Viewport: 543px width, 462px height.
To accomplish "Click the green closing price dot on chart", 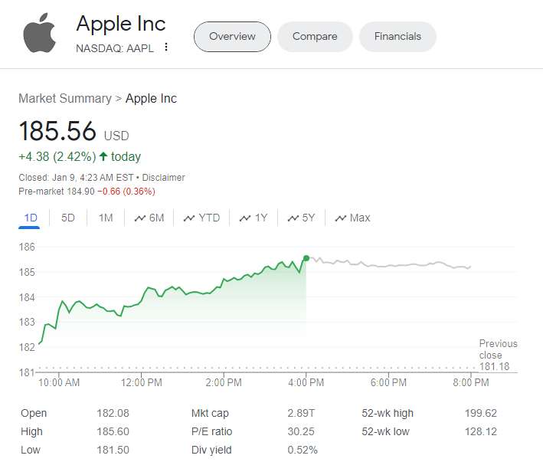I will point(306,258).
